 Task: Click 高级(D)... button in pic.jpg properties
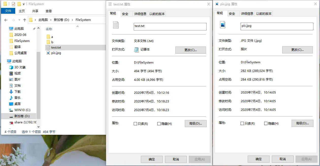tap(302, 123)
